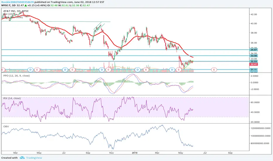This screenshot has width=273, height=161.
Task: Click the -2.0000 PPO scale label
Action: click(254, 89)
